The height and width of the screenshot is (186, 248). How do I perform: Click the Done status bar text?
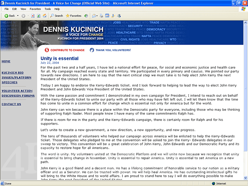(8, 184)
